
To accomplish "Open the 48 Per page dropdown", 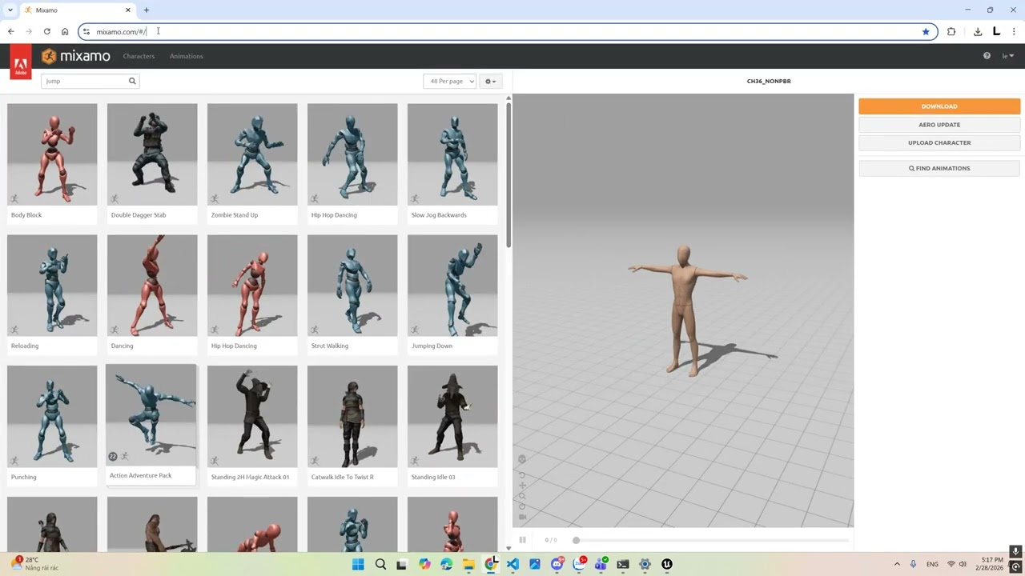I will click(x=449, y=81).
